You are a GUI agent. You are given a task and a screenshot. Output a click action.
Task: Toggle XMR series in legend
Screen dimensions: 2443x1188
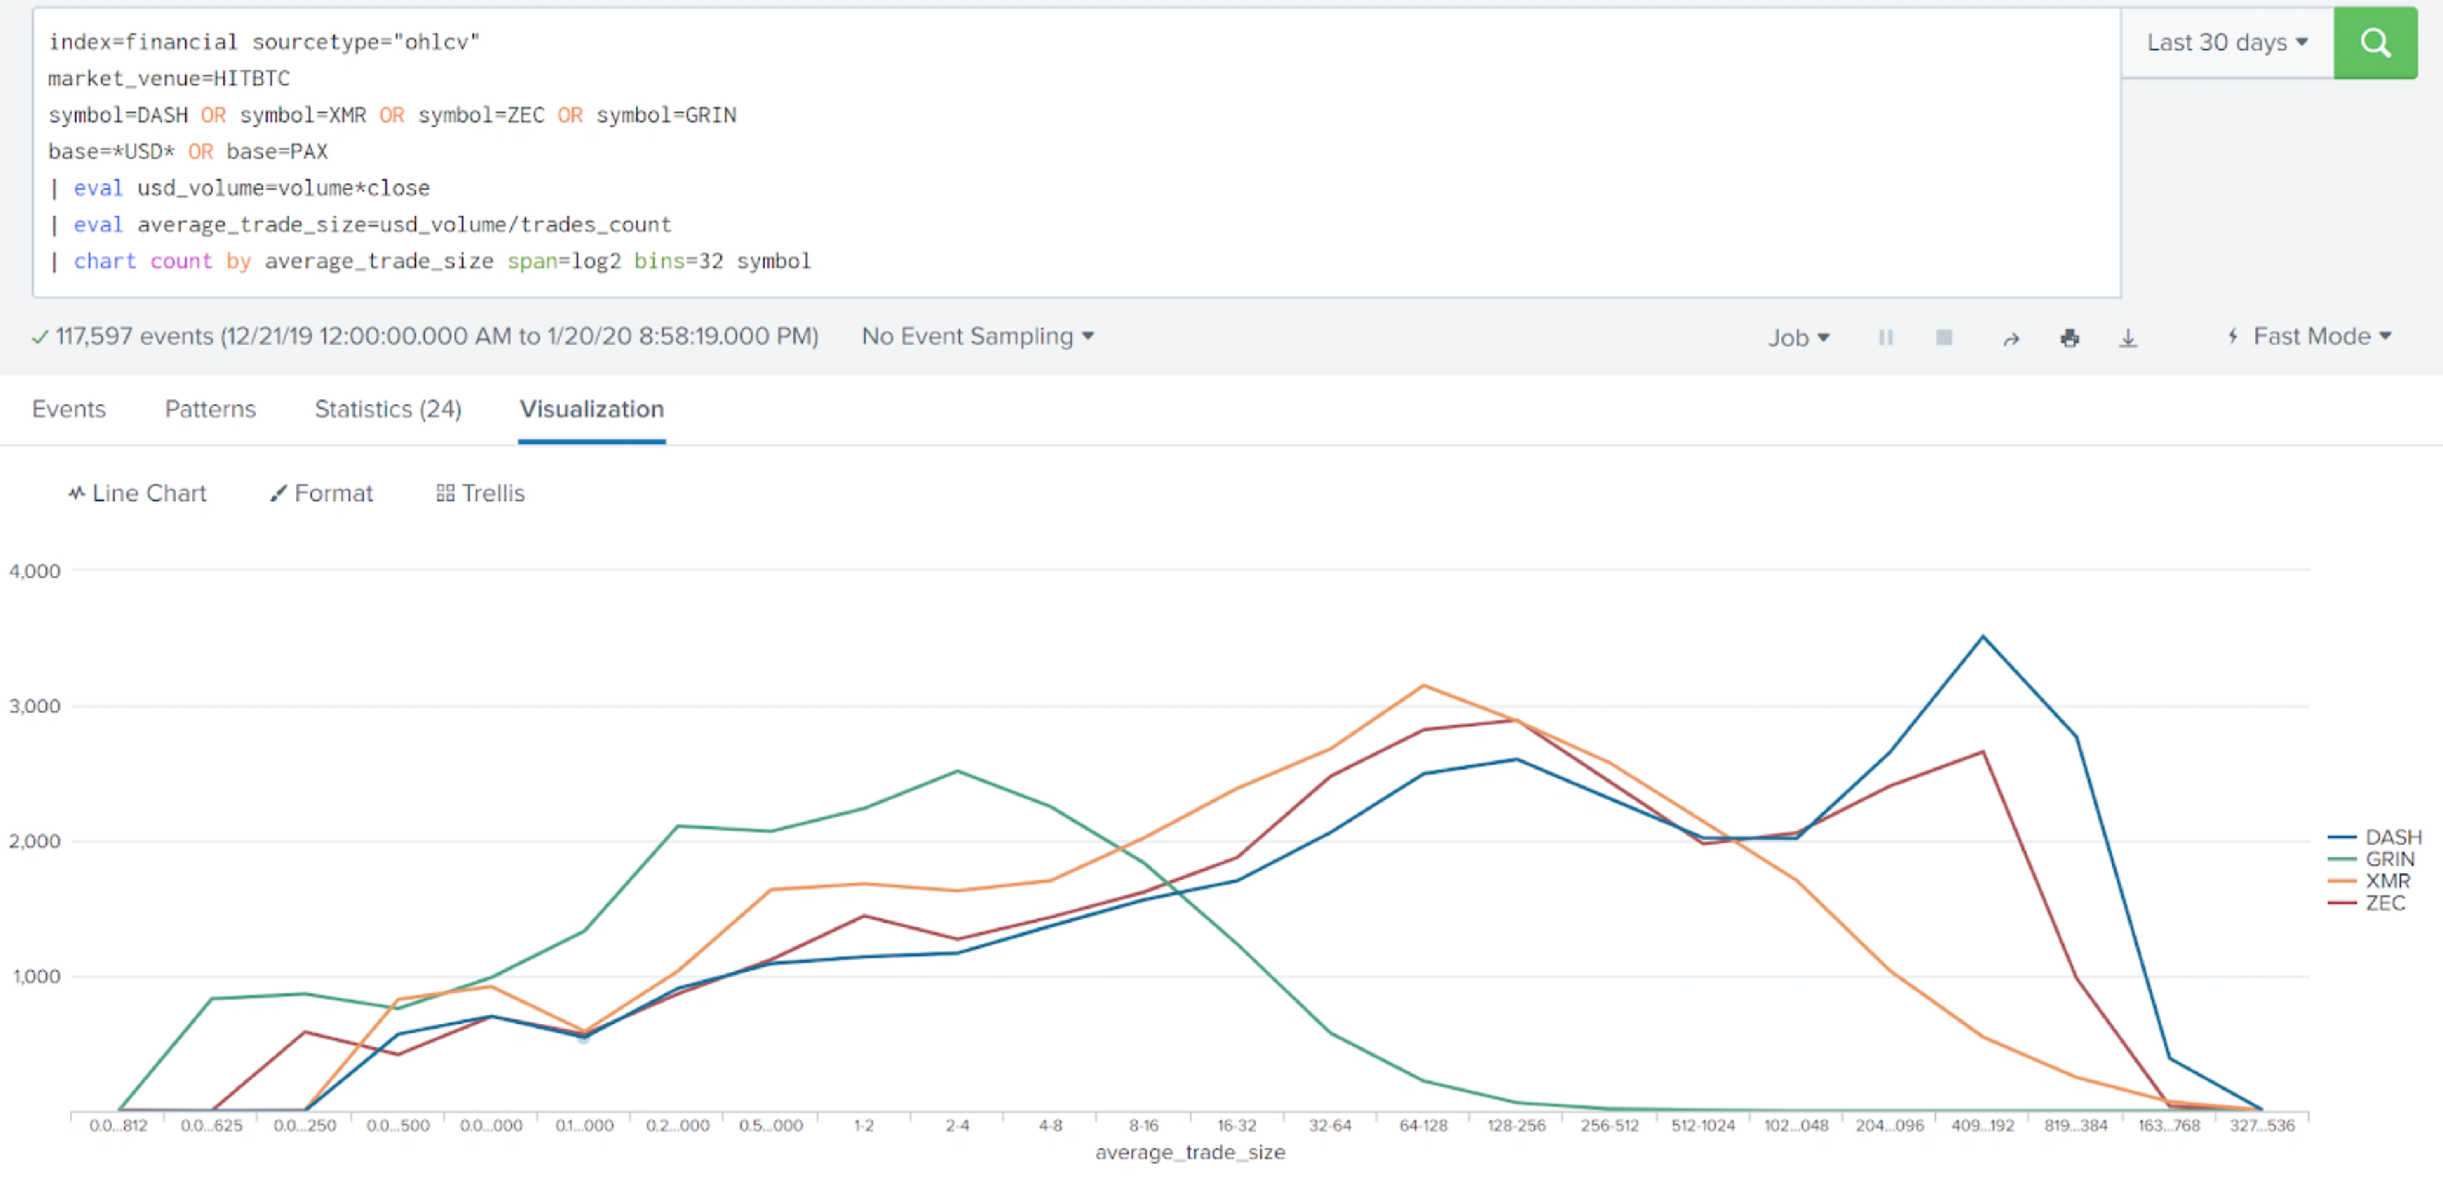coord(2369,881)
